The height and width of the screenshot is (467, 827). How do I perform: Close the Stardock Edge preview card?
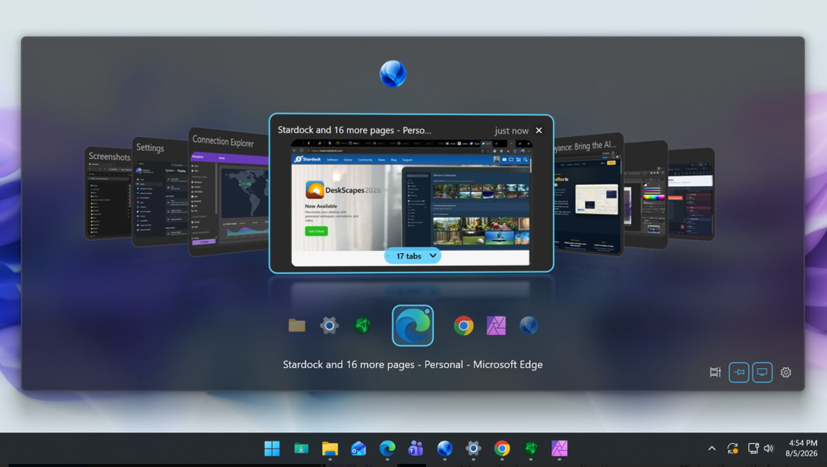(x=539, y=130)
